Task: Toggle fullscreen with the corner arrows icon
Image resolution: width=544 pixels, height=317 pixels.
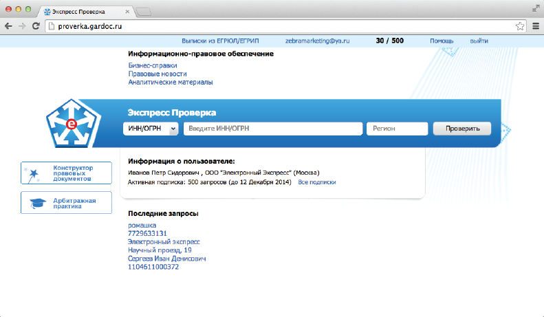Action: click(x=536, y=9)
